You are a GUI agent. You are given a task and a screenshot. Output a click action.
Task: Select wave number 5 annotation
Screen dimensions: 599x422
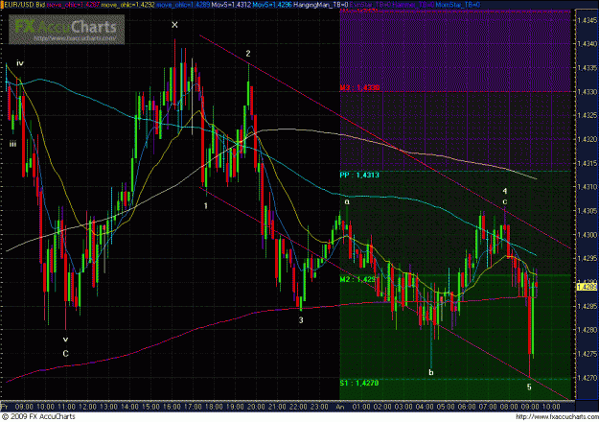(529, 387)
